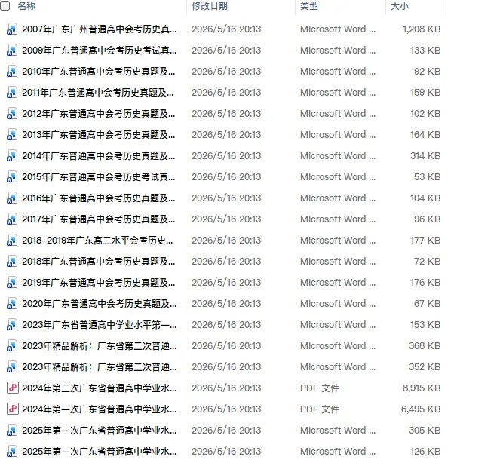Click PDF icon of 2024年第一次广东省 file
Viewport: 503px width, 469px height.
tap(13, 409)
